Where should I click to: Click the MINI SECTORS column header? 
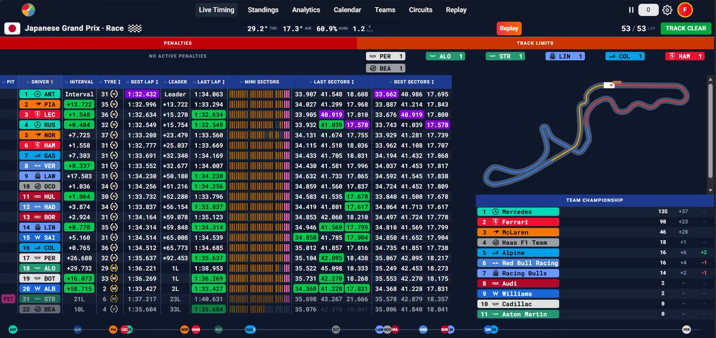point(259,82)
